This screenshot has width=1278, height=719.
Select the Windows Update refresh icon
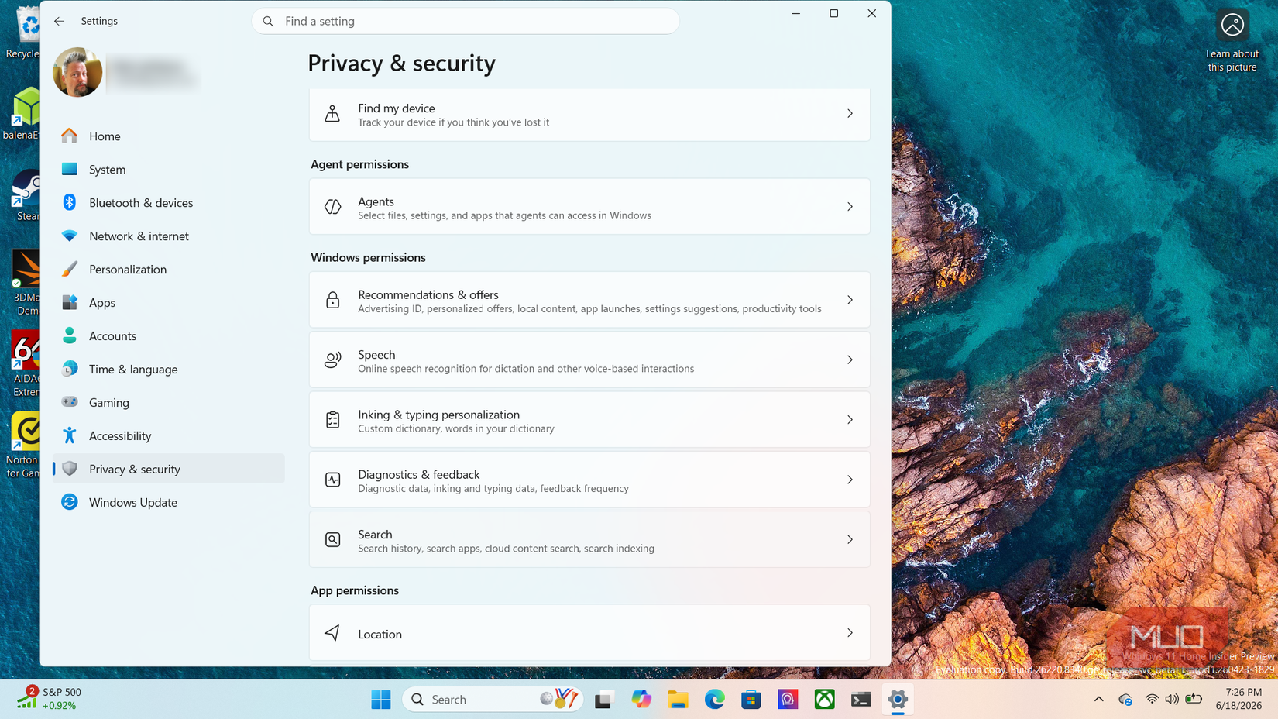point(70,502)
